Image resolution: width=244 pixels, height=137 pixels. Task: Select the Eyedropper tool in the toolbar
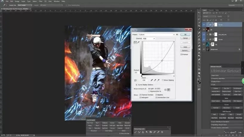(x=199, y=29)
